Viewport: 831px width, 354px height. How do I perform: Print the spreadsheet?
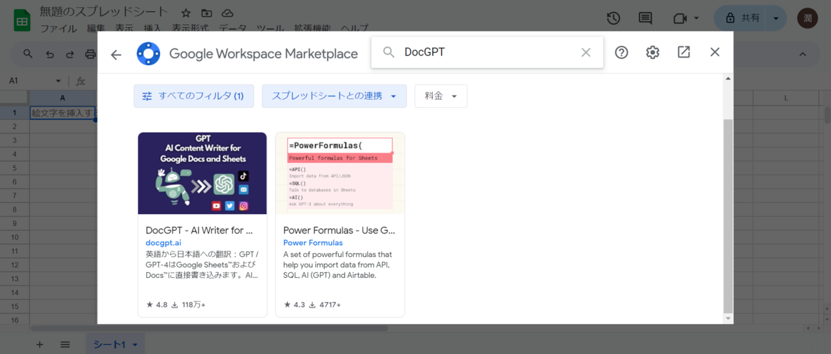click(x=90, y=54)
